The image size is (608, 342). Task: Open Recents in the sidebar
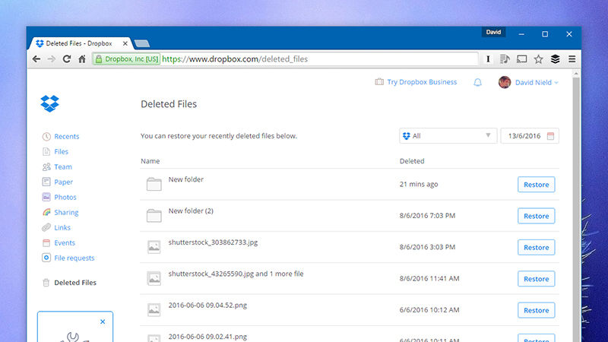66,137
